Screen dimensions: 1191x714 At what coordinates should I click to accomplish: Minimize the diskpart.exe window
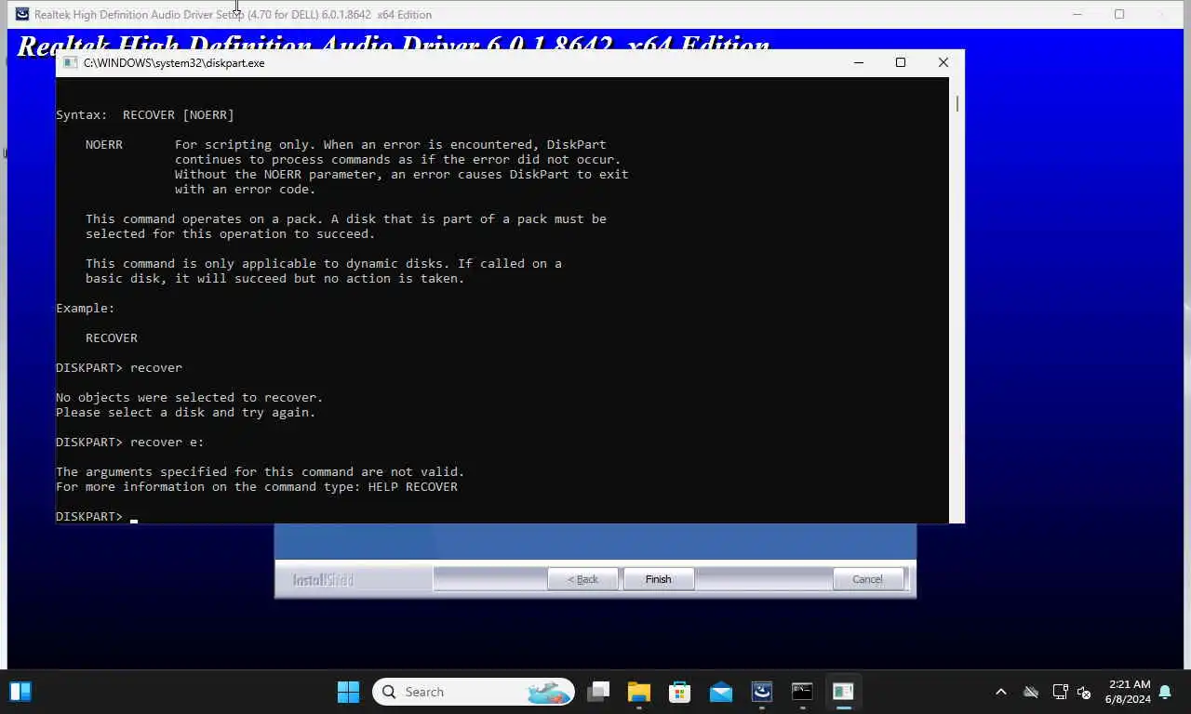[859, 62]
